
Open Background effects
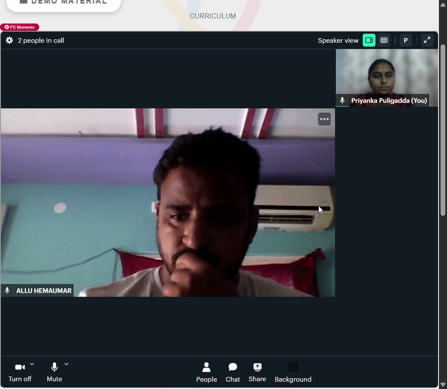(293, 372)
